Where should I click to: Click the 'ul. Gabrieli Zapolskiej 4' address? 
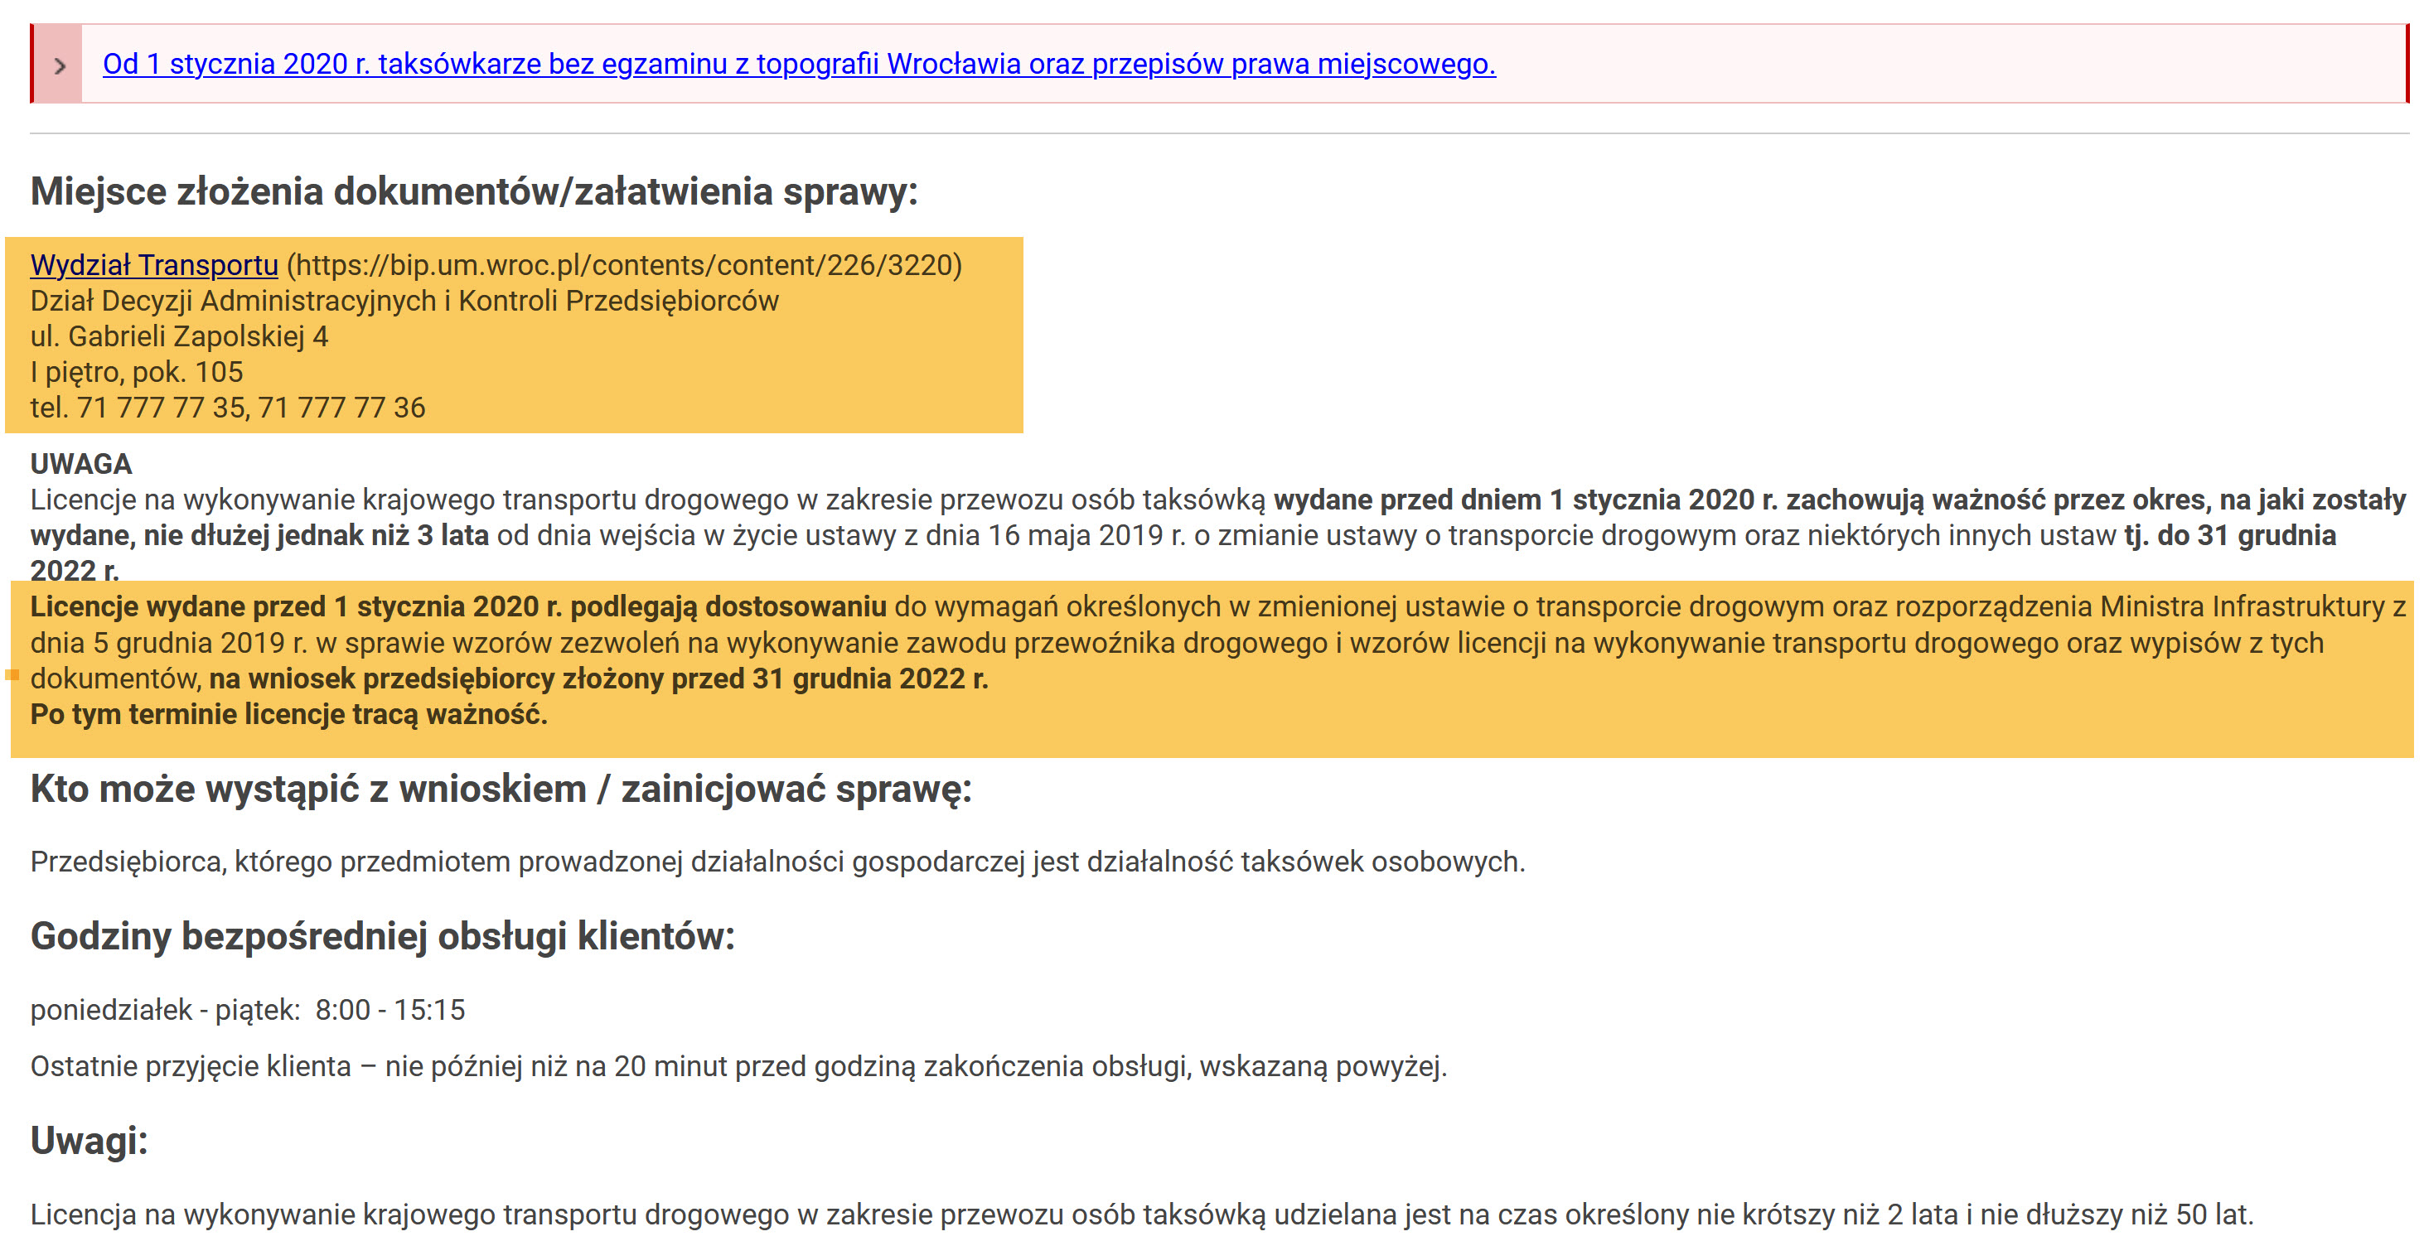coord(179,337)
